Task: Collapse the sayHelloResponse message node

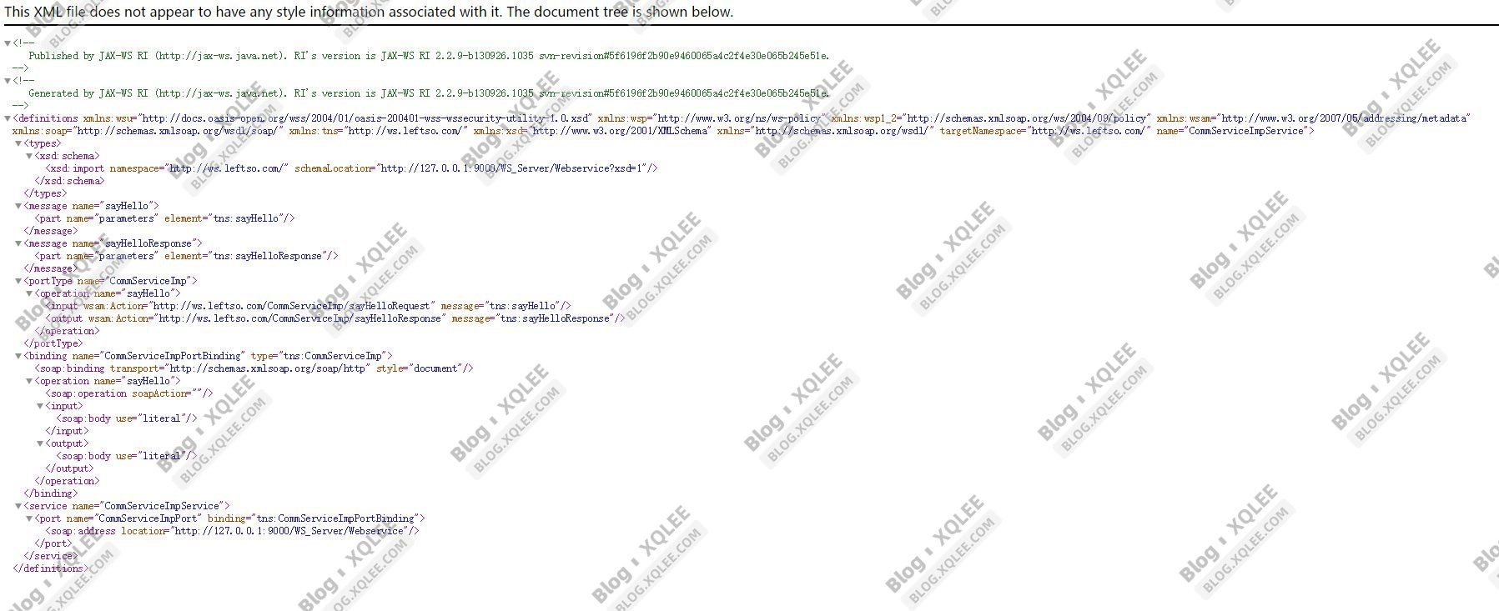Action: click(x=18, y=243)
